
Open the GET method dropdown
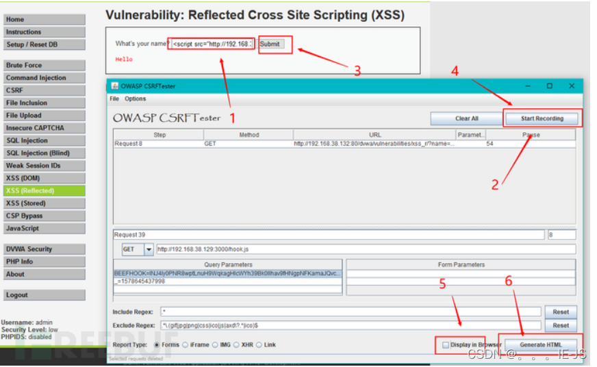[149, 249]
